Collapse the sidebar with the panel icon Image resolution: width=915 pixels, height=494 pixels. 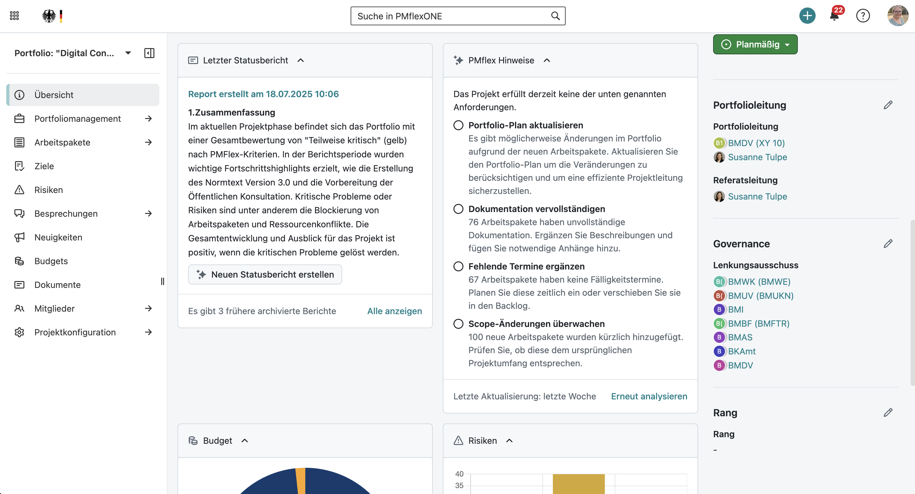(149, 53)
